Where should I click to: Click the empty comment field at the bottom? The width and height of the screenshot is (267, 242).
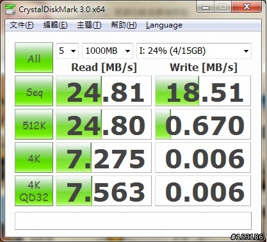point(133,221)
